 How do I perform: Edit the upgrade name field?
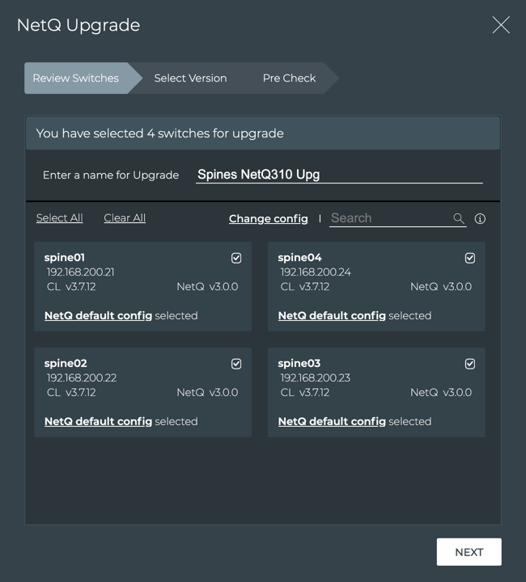[339, 175]
